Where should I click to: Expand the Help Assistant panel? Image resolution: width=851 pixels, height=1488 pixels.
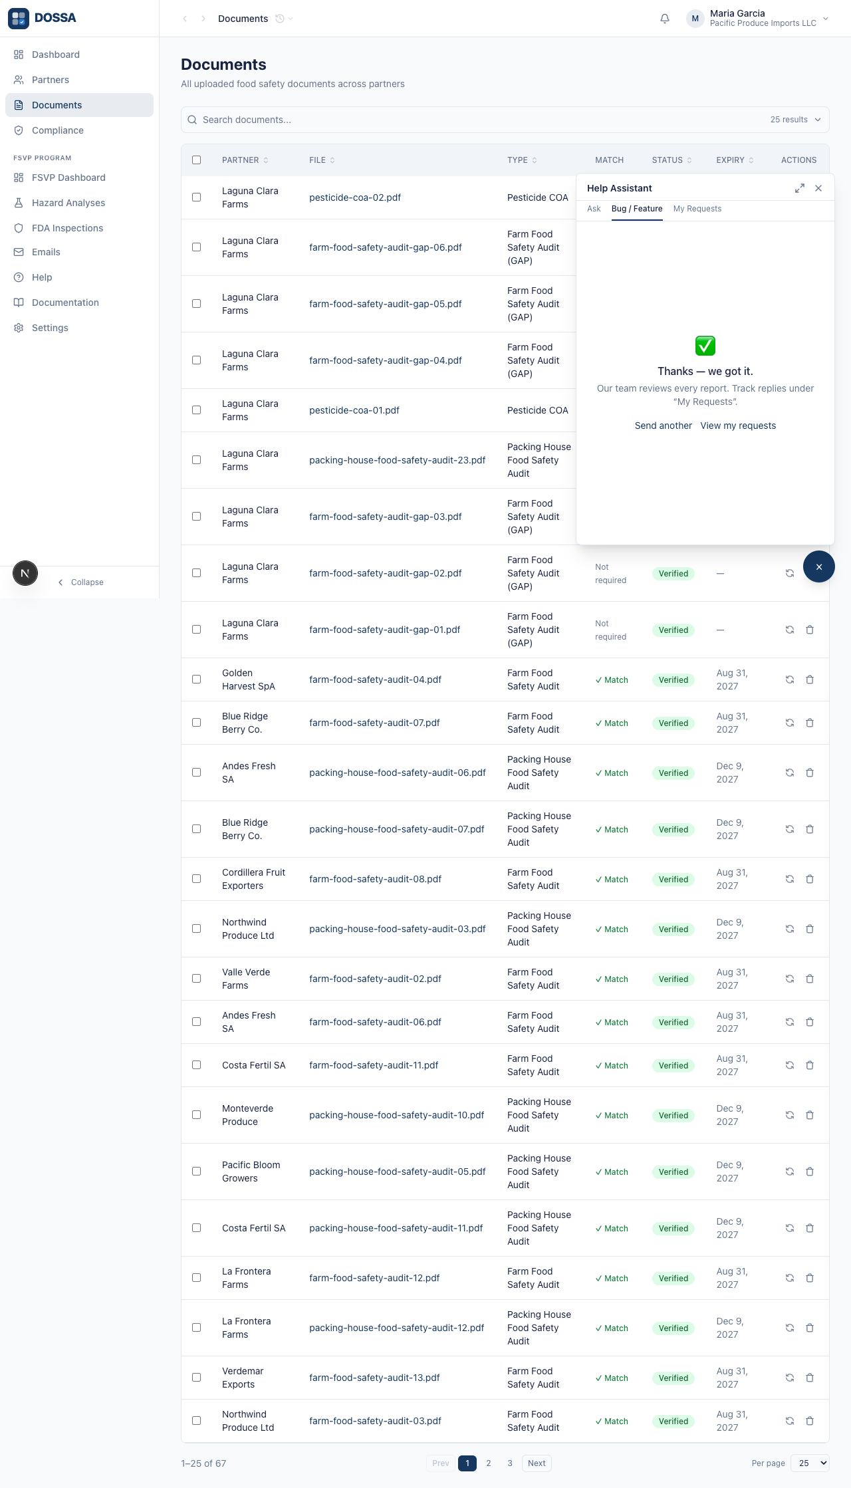[x=800, y=188]
